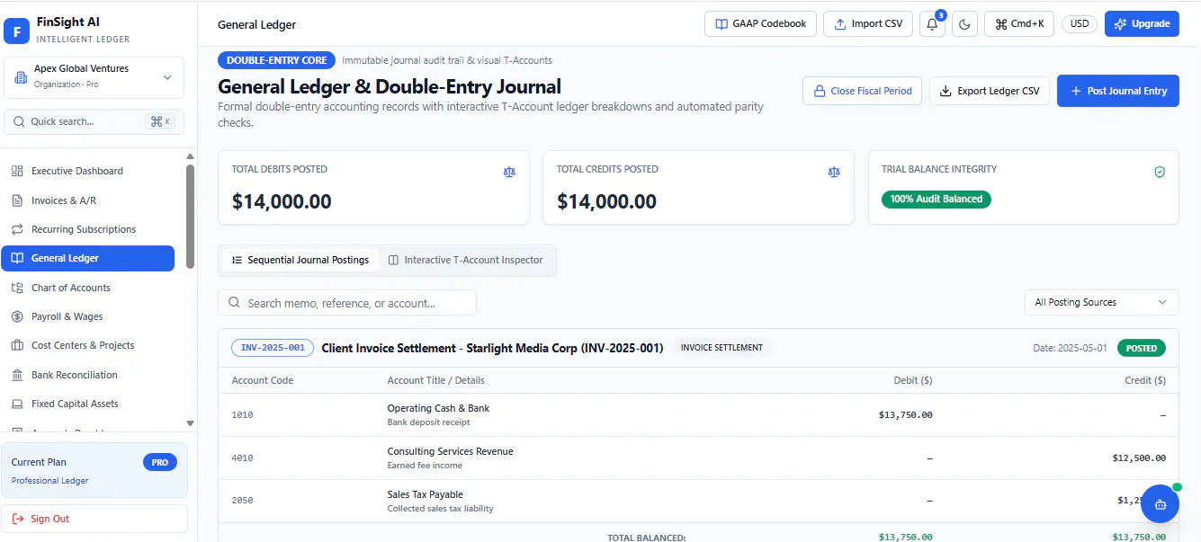Screen dimensions: 1201x542
Task: Post a new Journal Entry
Action: click(x=1117, y=91)
